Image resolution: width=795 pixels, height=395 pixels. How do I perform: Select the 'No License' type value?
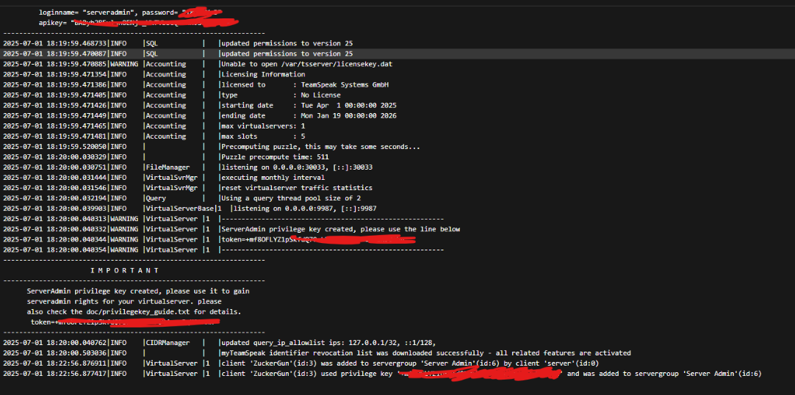(x=320, y=95)
